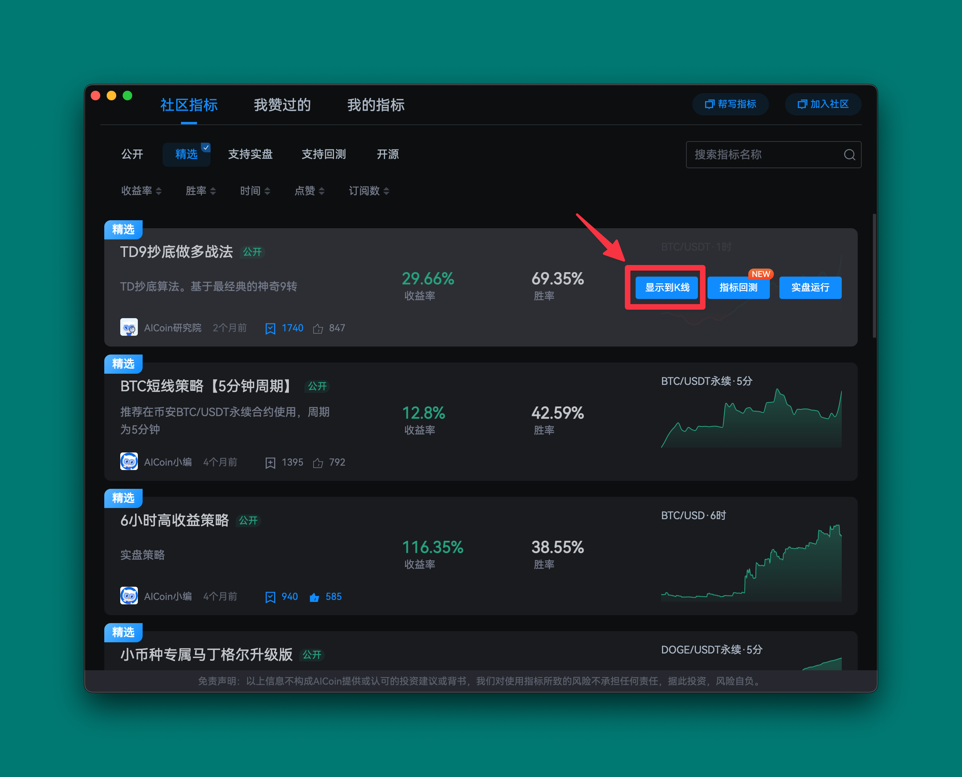The width and height of the screenshot is (962, 777).
Task: Switch to the 社区指标 tab
Action: coord(189,105)
